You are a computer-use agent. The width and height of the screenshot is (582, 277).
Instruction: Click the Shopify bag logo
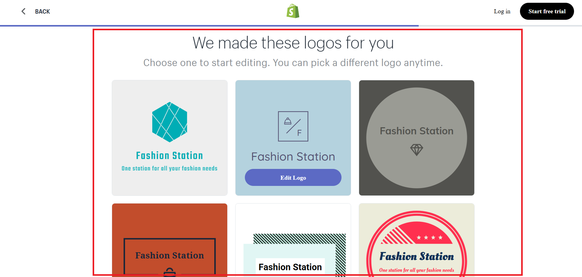click(293, 11)
